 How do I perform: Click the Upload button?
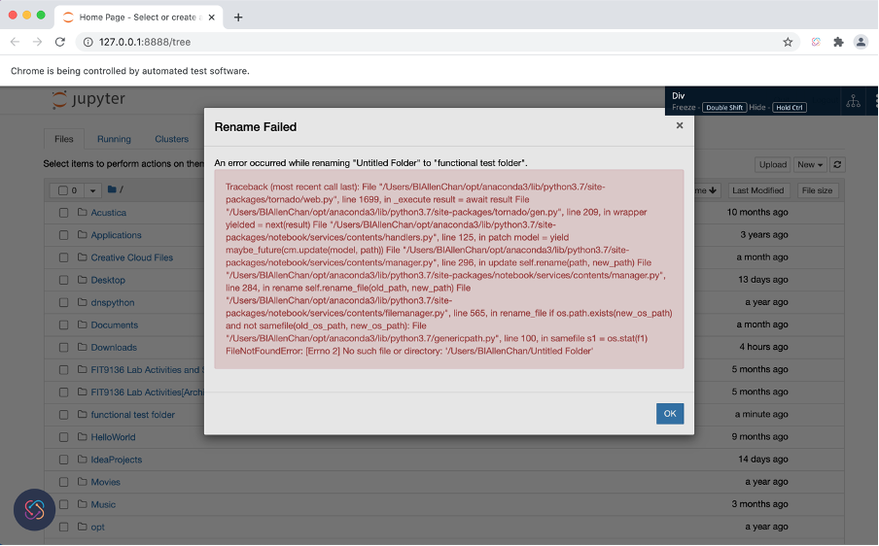point(772,164)
